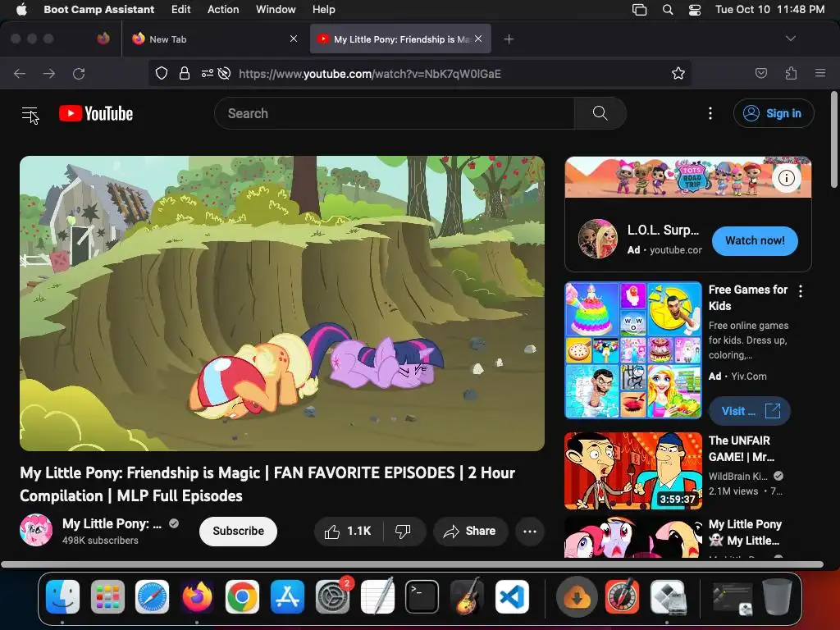
Task: Open Control Center in menu bar
Action: [695, 10]
